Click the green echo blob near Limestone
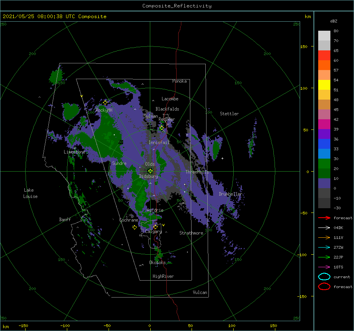The width and height of the screenshot is (354, 331). (71, 111)
